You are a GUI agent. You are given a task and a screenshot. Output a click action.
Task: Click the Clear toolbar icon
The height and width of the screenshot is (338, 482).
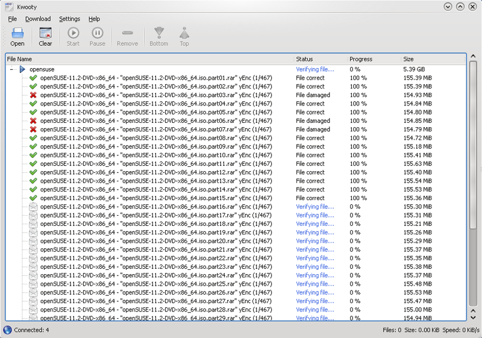46,33
